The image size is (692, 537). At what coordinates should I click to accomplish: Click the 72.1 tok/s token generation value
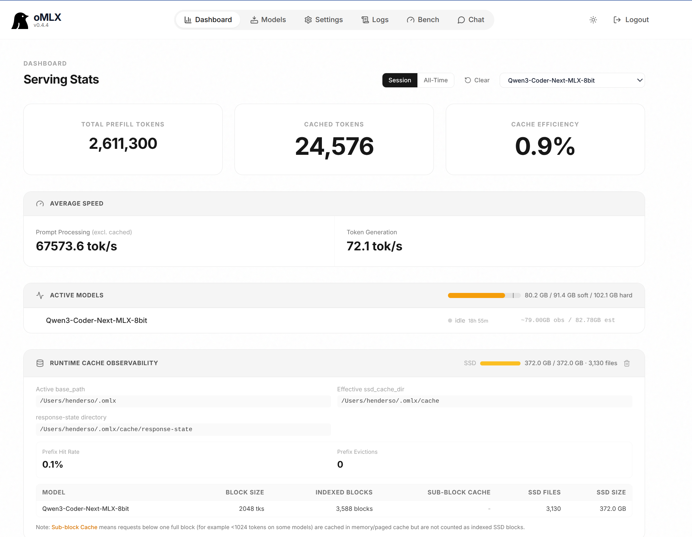(x=374, y=246)
